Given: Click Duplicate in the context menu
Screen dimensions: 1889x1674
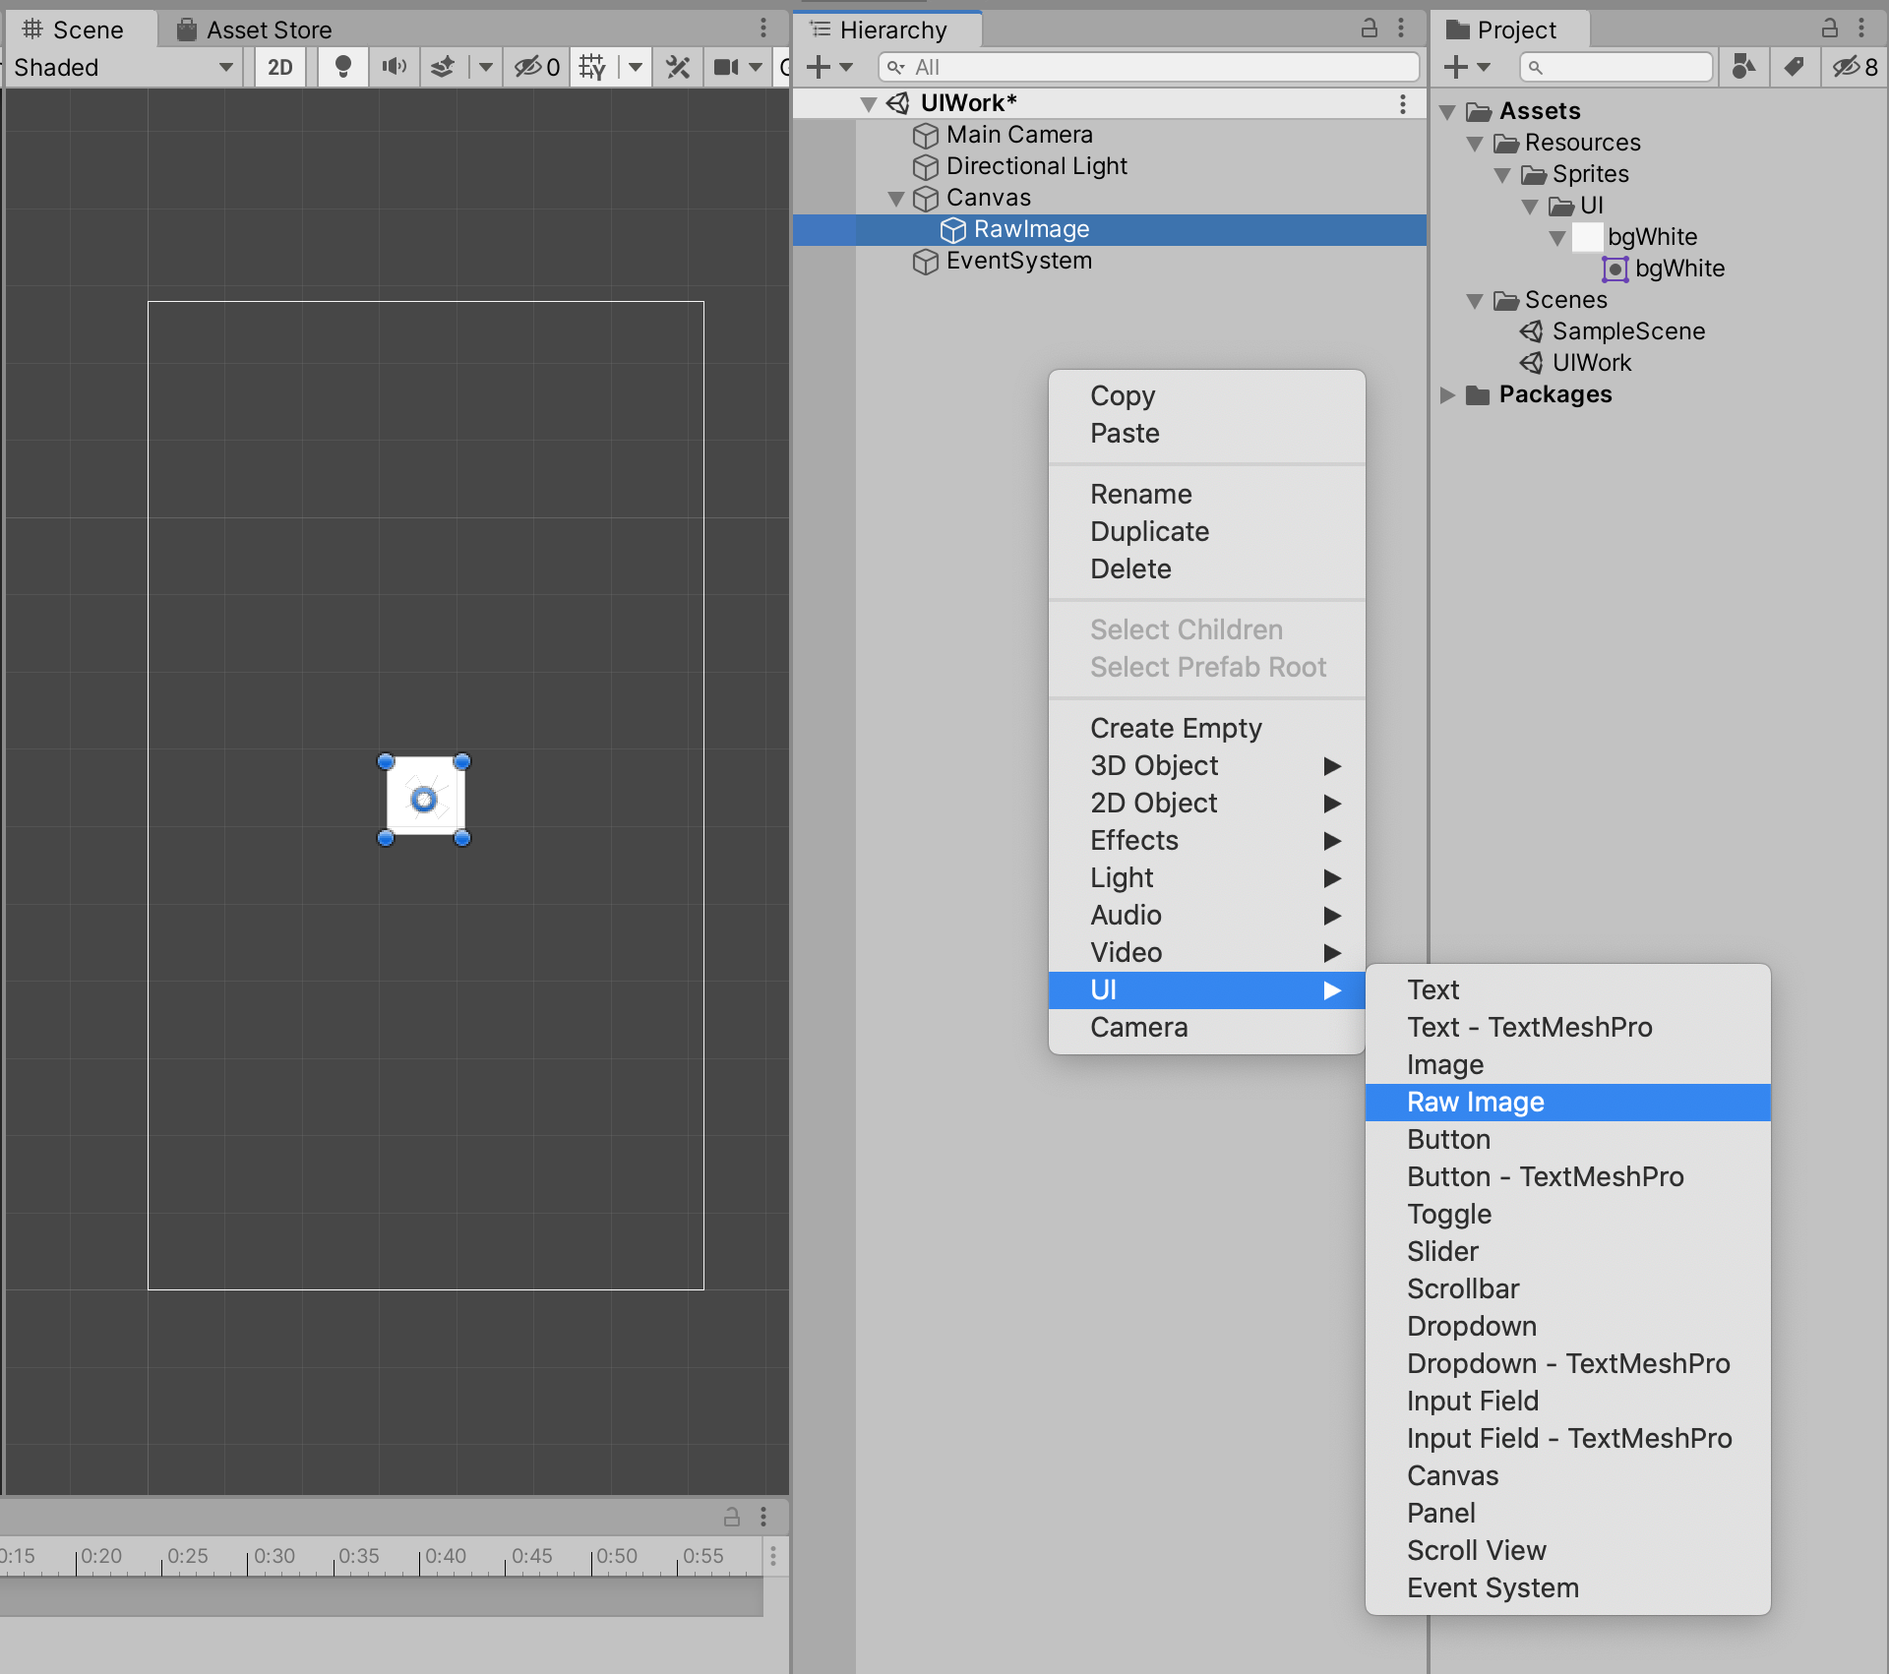Looking at the screenshot, I should click(1149, 532).
